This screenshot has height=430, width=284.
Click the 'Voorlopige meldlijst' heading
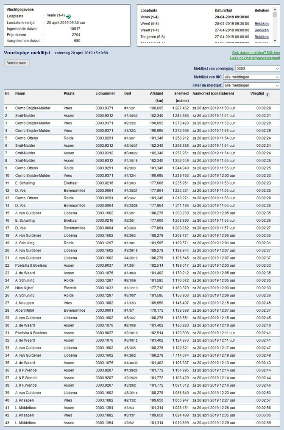coord(27,53)
